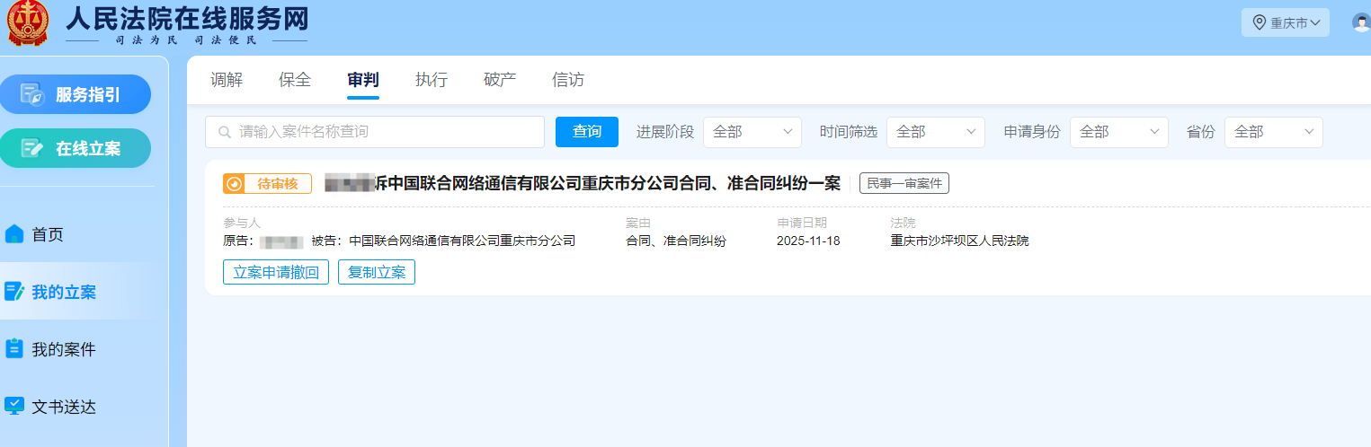Image resolution: width=1371 pixels, height=447 pixels.
Task: Select the 审判 tab
Action: [x=363, y=80]
